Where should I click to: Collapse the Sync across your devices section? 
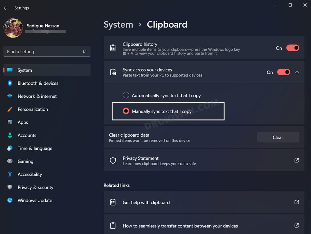tap(296, 72)
